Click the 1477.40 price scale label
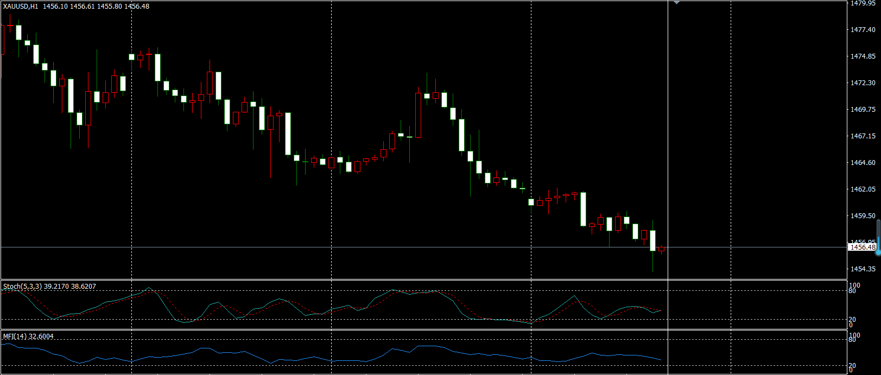This screenshot has width=881, height=375. [863, 30]
